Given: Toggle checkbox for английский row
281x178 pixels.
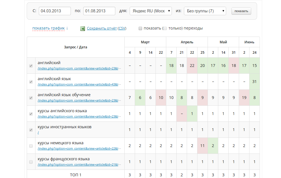Looking at the screenshot, I should coord(31,66).
